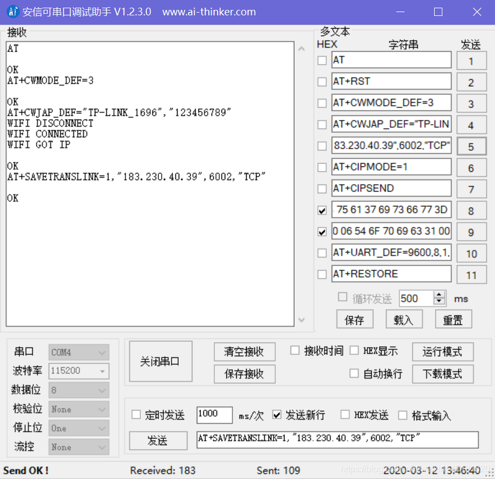Open the 串口 COM4 port dropdown
The width and height of the screenshot is (495, 479).
coord(79,352)
